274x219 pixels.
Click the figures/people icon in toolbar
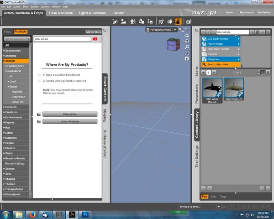[x=133, y=21]
